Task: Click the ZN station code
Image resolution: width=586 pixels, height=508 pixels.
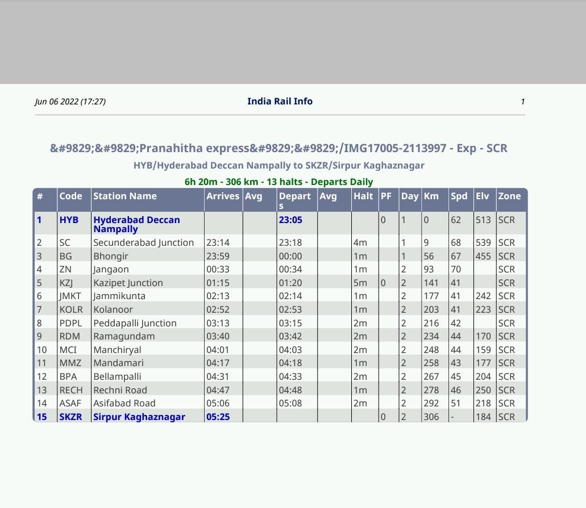Action: pos(65,269)
